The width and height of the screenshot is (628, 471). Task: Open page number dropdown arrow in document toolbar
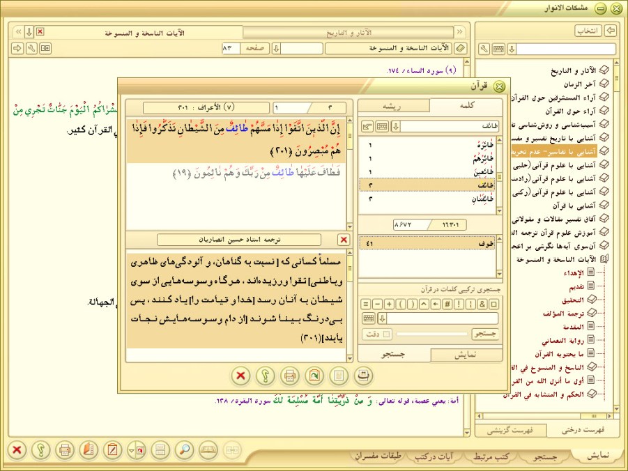[276, 49]
